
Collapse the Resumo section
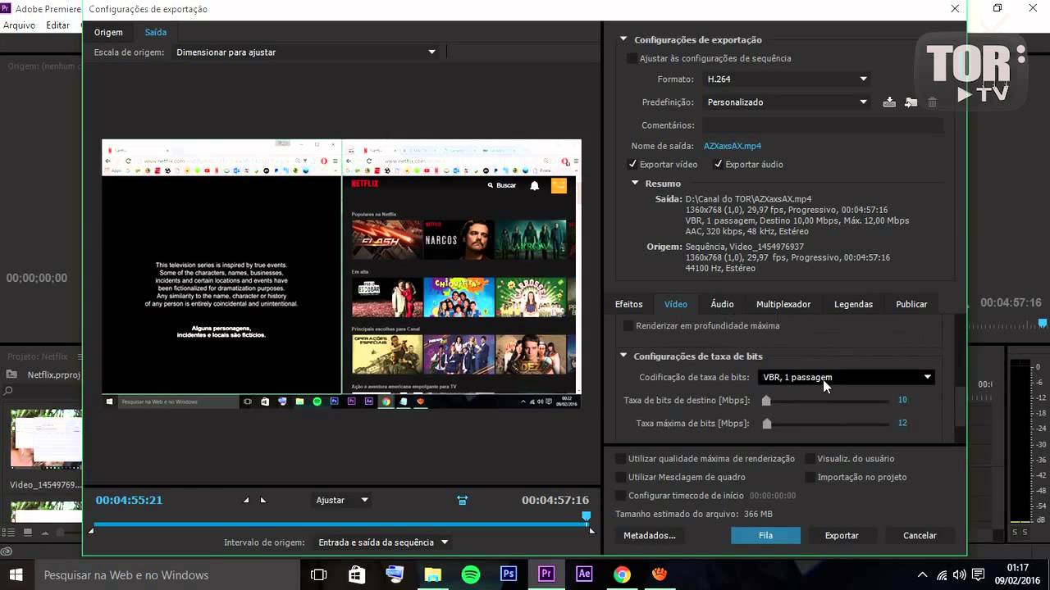[635, 183]
